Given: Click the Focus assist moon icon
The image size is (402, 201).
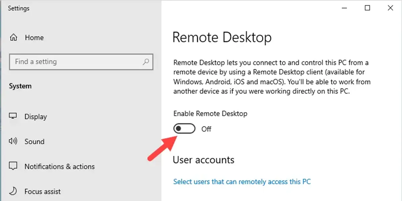Looking at the screenshot, I should pos(13,191).
